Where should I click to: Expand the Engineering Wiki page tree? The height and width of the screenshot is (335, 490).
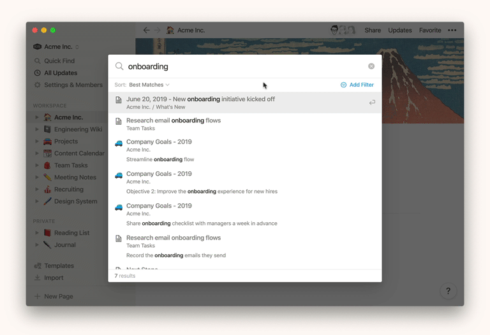tap(37, 129)
